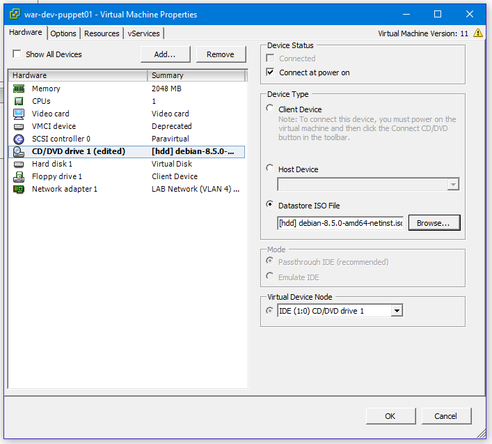Click the VMCI device icon
The height and width of the screenshot is (444, 492).
coord(19,126)
